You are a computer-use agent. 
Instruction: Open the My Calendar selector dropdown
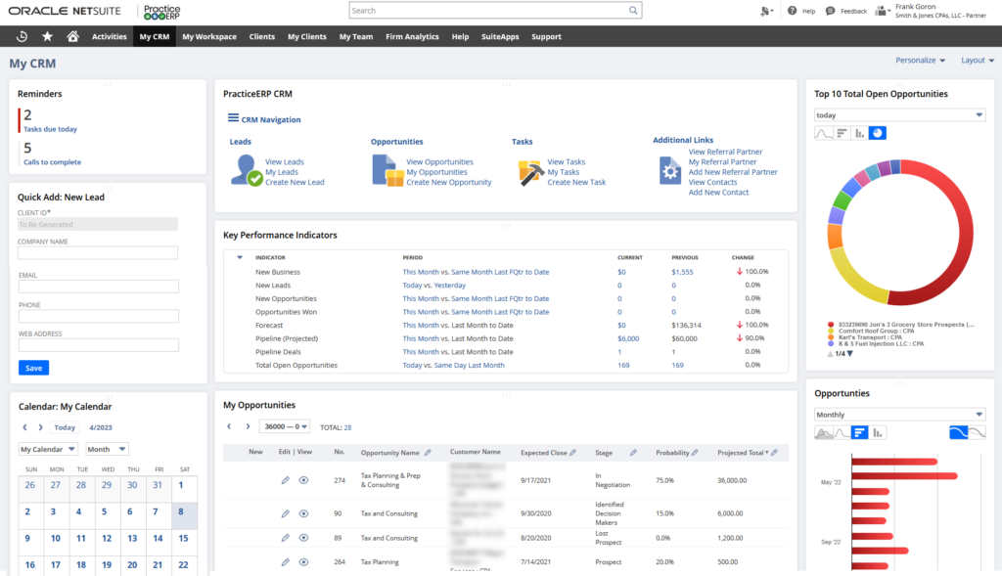[48, 449]
